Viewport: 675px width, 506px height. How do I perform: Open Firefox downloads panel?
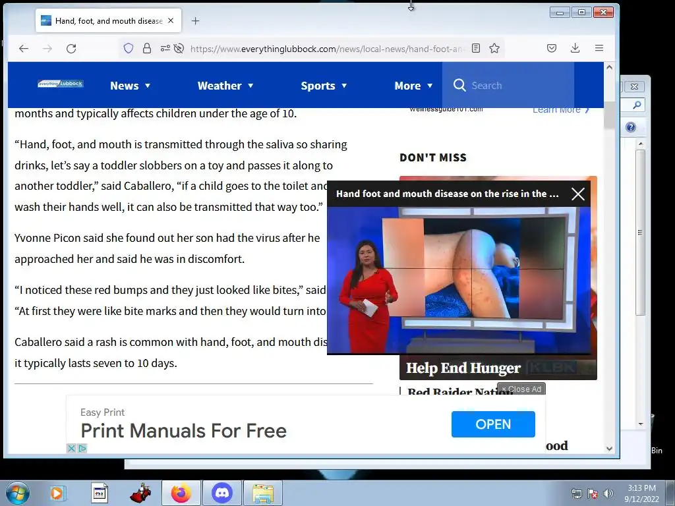575,48
